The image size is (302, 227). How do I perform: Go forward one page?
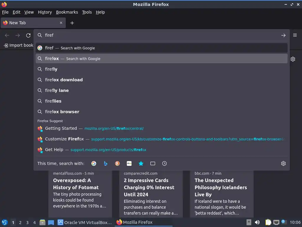click(x=18, y=35)
